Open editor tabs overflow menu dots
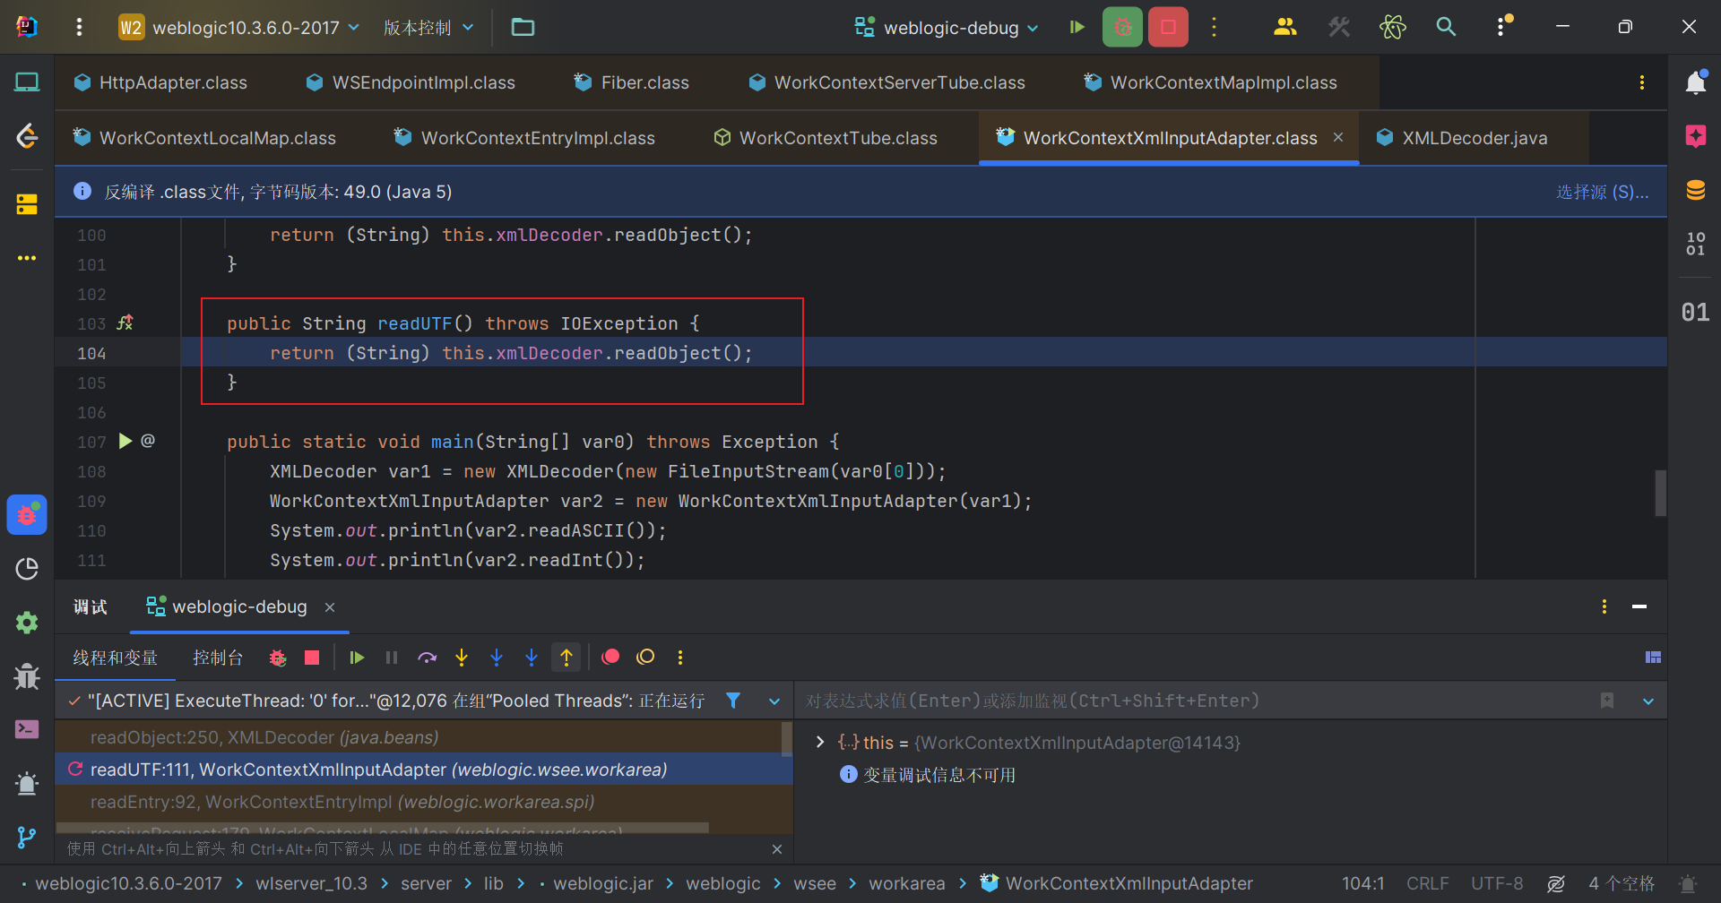1721x903 pixels. (x=1642, y=82)
